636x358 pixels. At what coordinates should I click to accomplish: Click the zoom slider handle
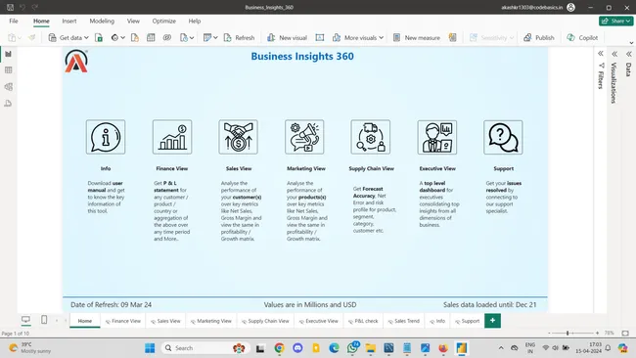(568, 333)
